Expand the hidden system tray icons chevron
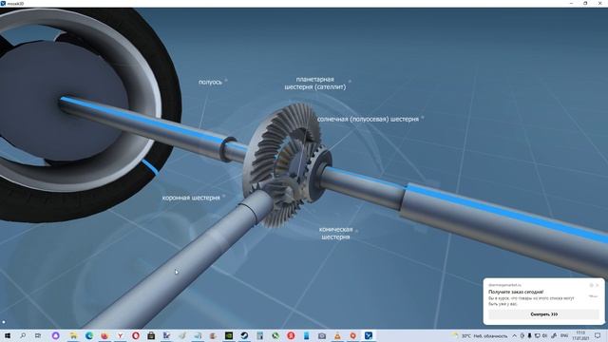This screenshot has width=608, height=342. (x=515, y=335)
